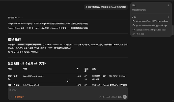Click the 1870 star count cell

pos(79,85)
